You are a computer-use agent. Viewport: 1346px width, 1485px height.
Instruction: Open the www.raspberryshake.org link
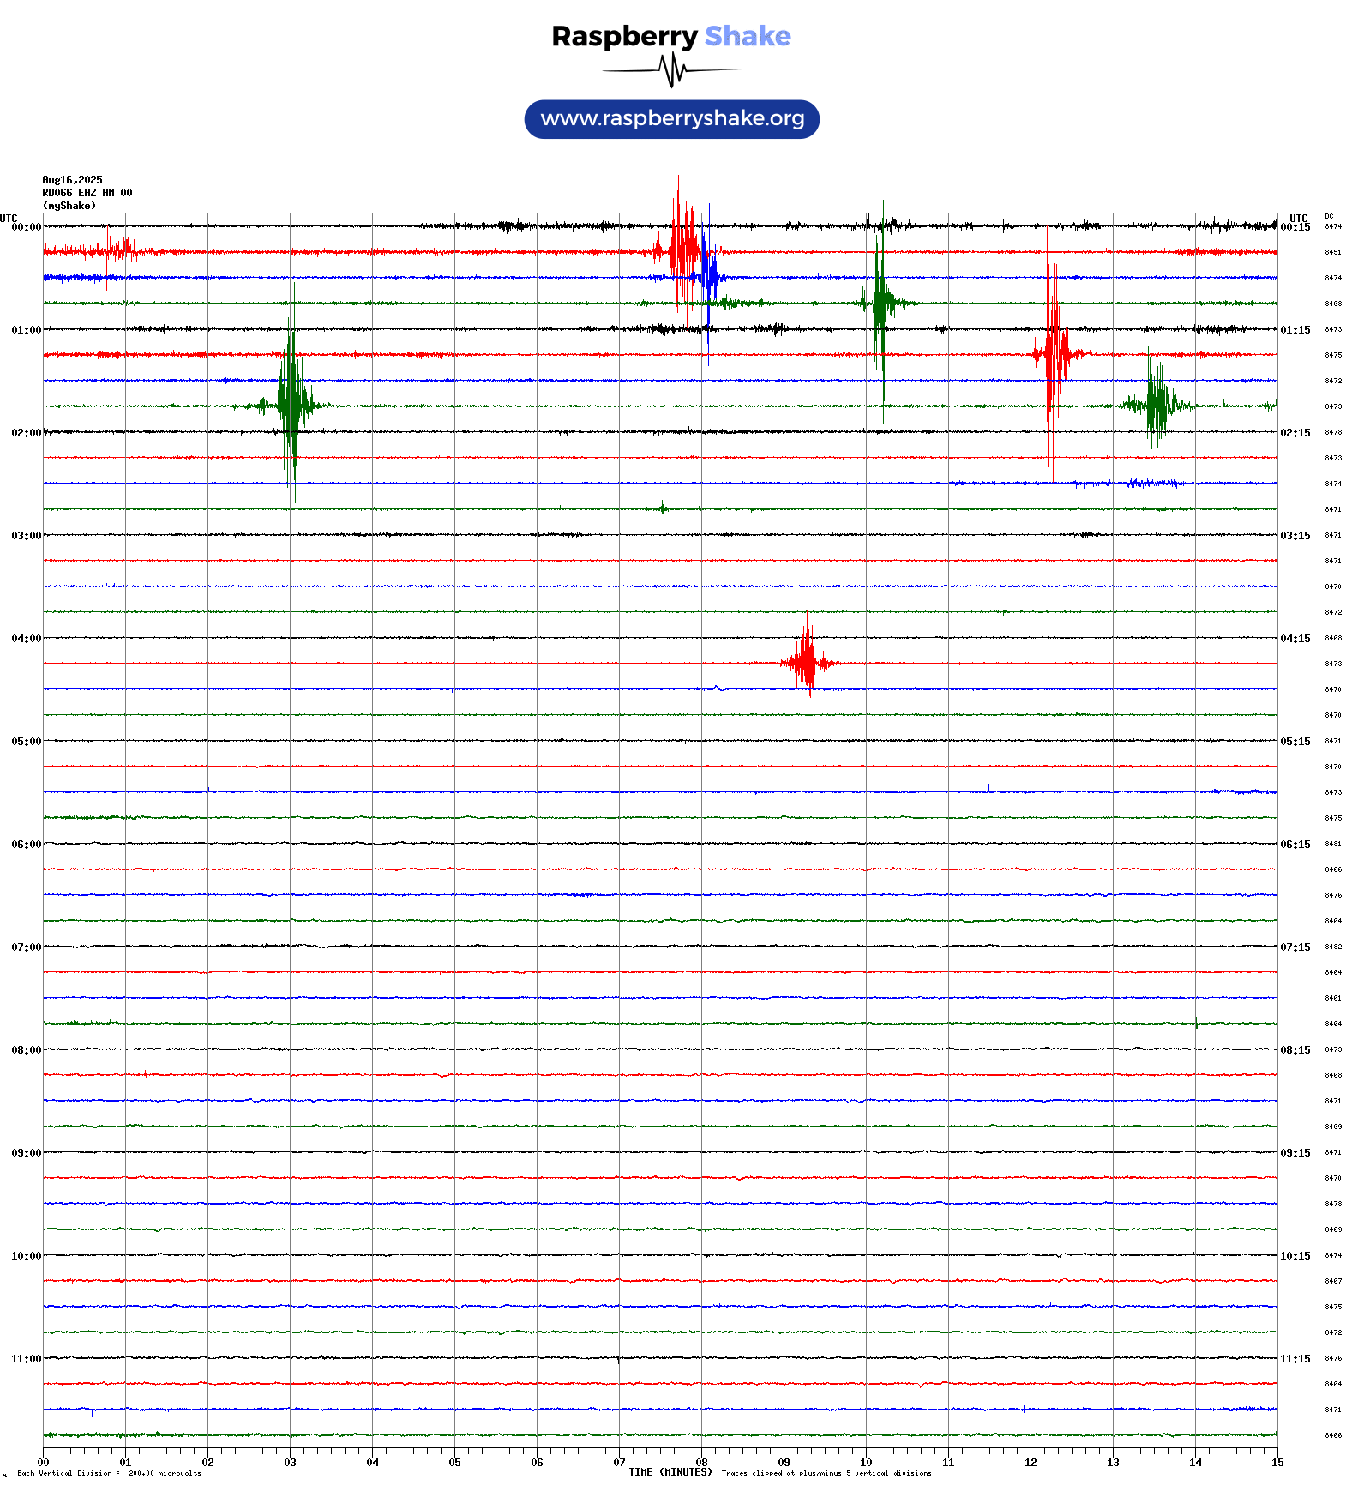tap(671, 119)
